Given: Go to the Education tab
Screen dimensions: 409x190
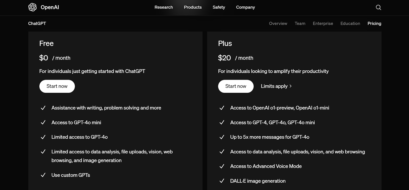Looking at the screenshot, I should click(350, 24).
